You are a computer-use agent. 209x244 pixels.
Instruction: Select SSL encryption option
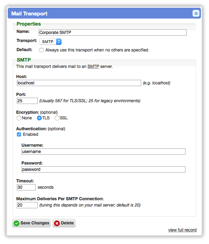pyautogui.click(x=57, y=118)
